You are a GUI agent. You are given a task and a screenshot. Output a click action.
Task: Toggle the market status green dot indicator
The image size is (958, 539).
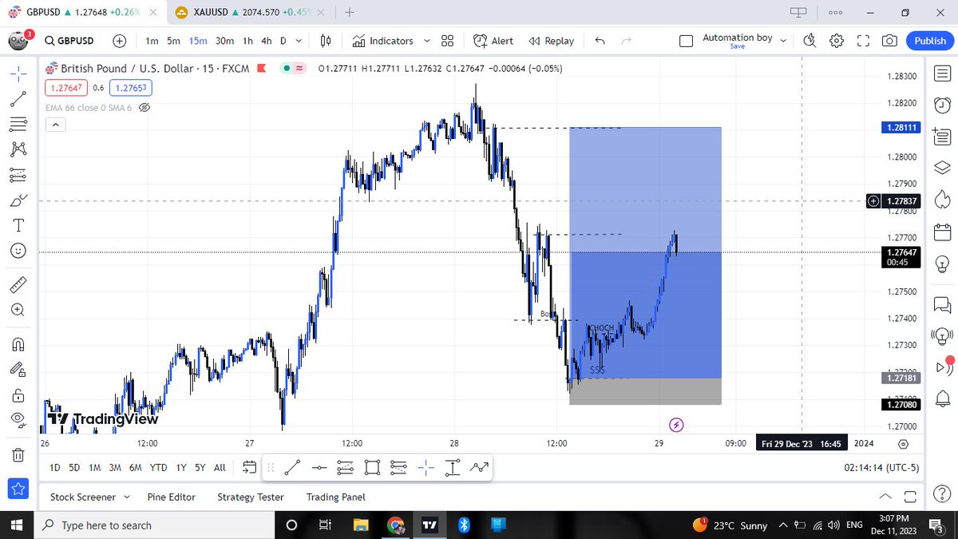coord(286,69)
